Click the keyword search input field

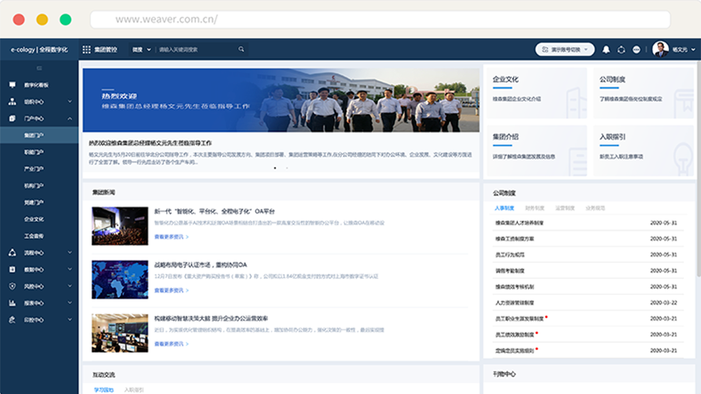(195, 50)
